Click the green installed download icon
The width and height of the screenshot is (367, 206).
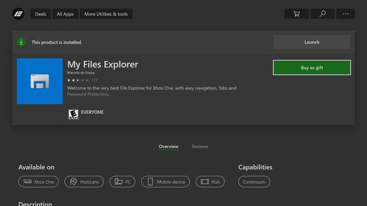point(21,42)
